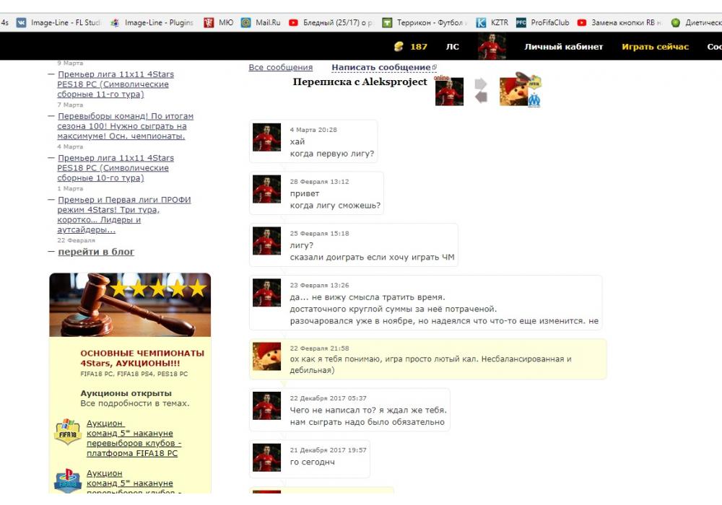Click the swap arrows between the avatars

(481, 91)
